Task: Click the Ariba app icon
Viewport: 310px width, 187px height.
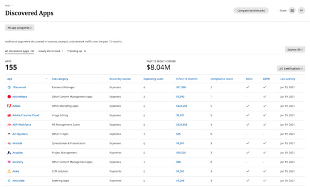Action: coord(9,172)
